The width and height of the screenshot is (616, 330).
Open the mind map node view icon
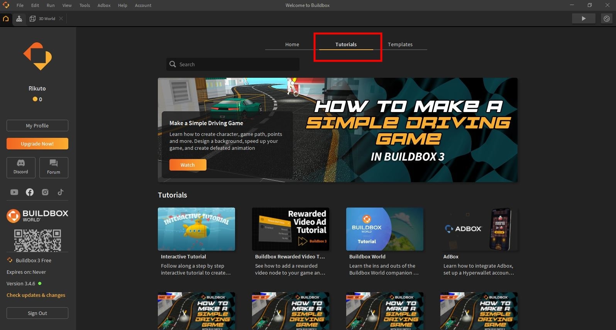click(x=19, y=18)
